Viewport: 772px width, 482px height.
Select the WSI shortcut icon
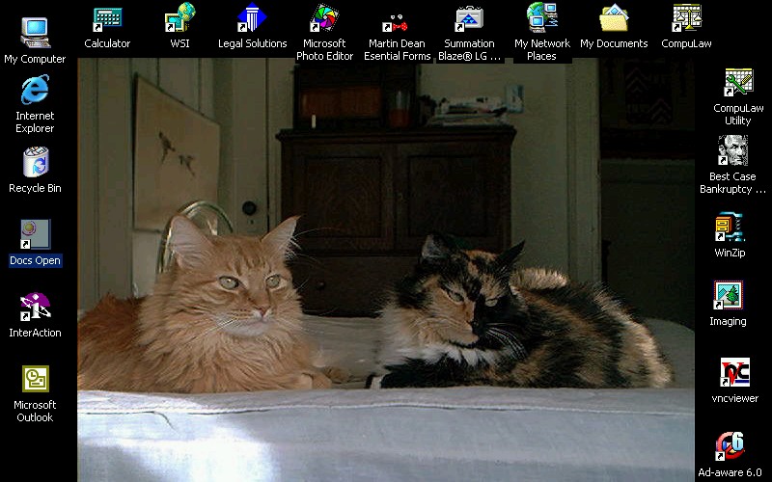click(x=179, y=17)
